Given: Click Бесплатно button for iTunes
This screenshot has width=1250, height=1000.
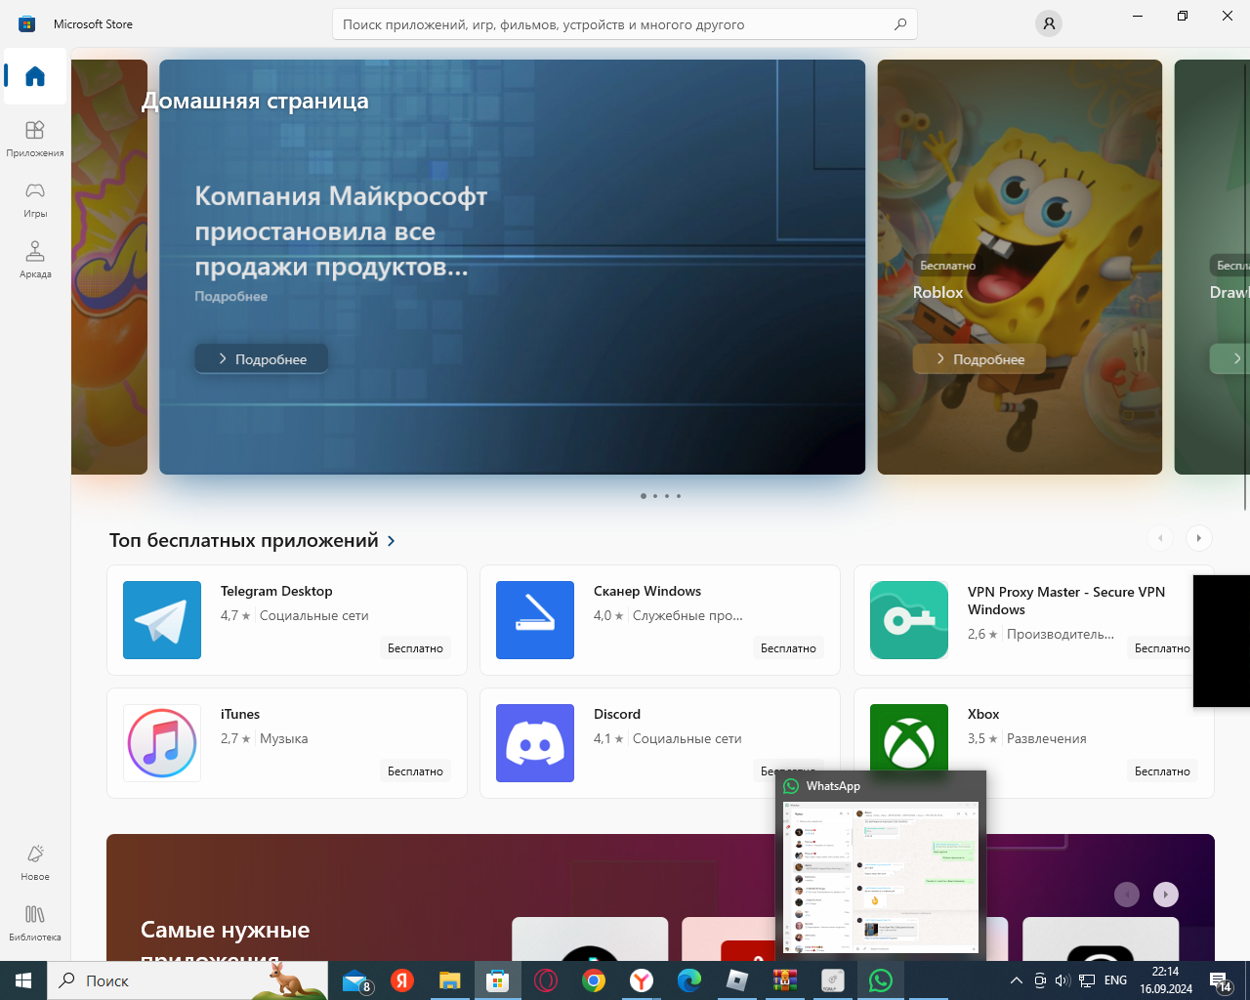Looking at the screenshot, I should (x=415, y=771).
